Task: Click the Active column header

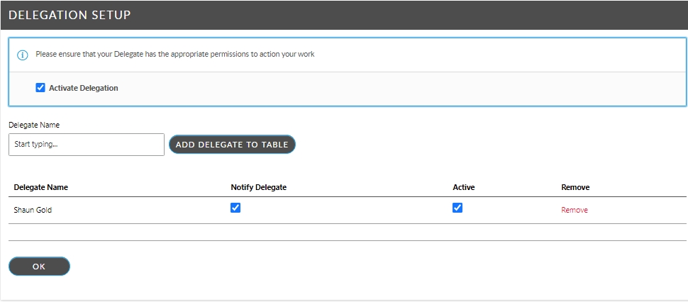Action: (x=464, y=187)
